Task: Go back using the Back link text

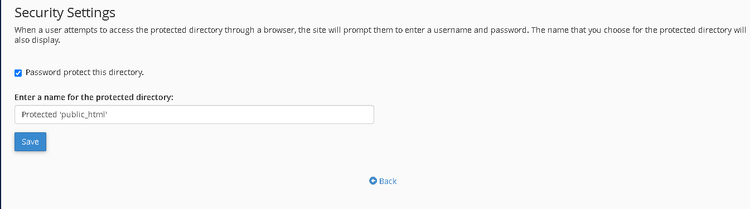Action: 388,181
